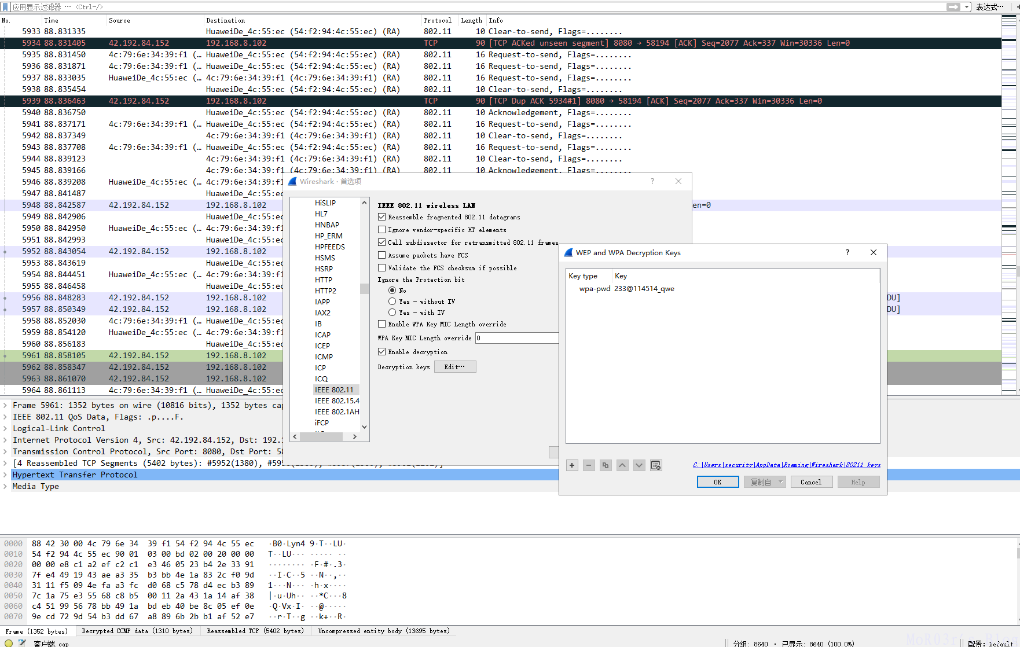
Task: Toggle Ignore vendor-specific HT elements
Action: (381, 230)
